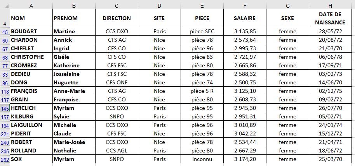Select row 262 header
Viewport: 355px width, 166px height.
[x=5, y=159]
